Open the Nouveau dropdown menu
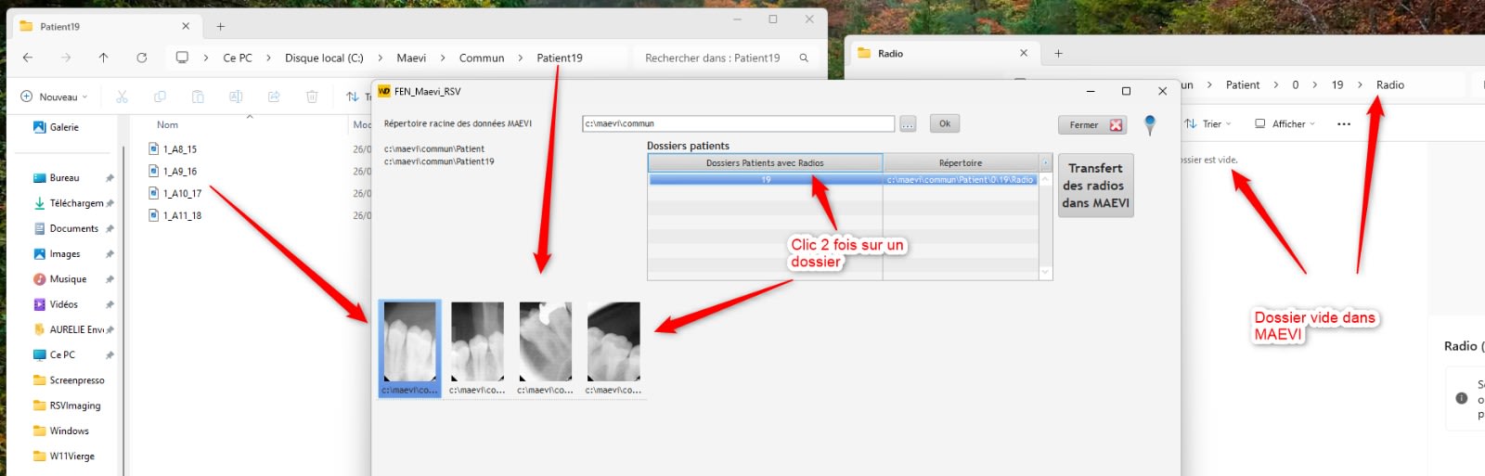The width and height of the screenshot is (1485, 476). point(55,96)
